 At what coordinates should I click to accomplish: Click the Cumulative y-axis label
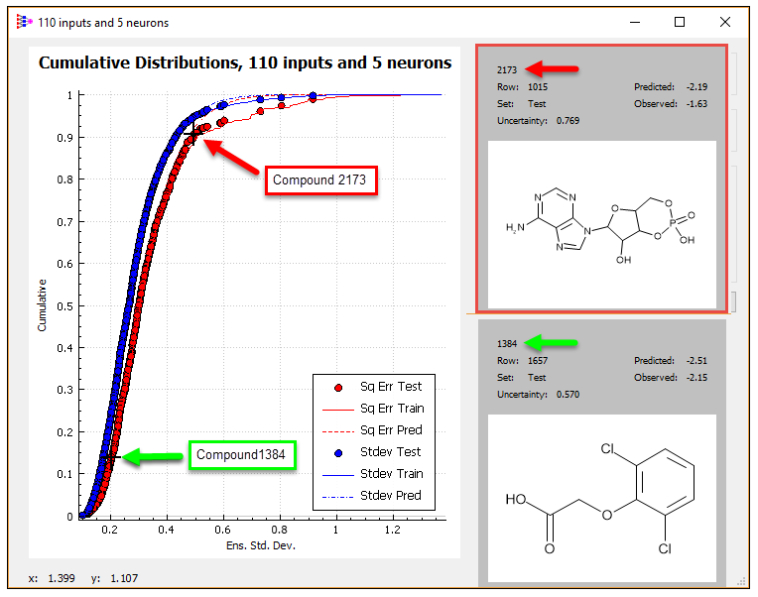click(x=42, y=305)
